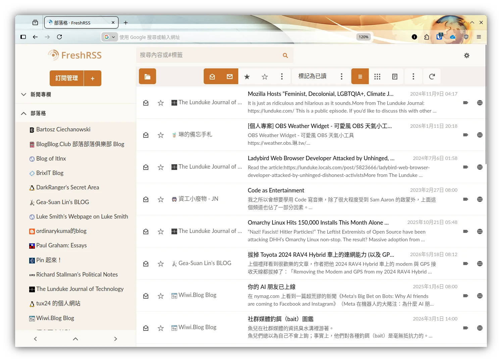Screen dimensions: 502x362
Task: Toggle read status of Omarchy Linux article
Action: (146, 232)
